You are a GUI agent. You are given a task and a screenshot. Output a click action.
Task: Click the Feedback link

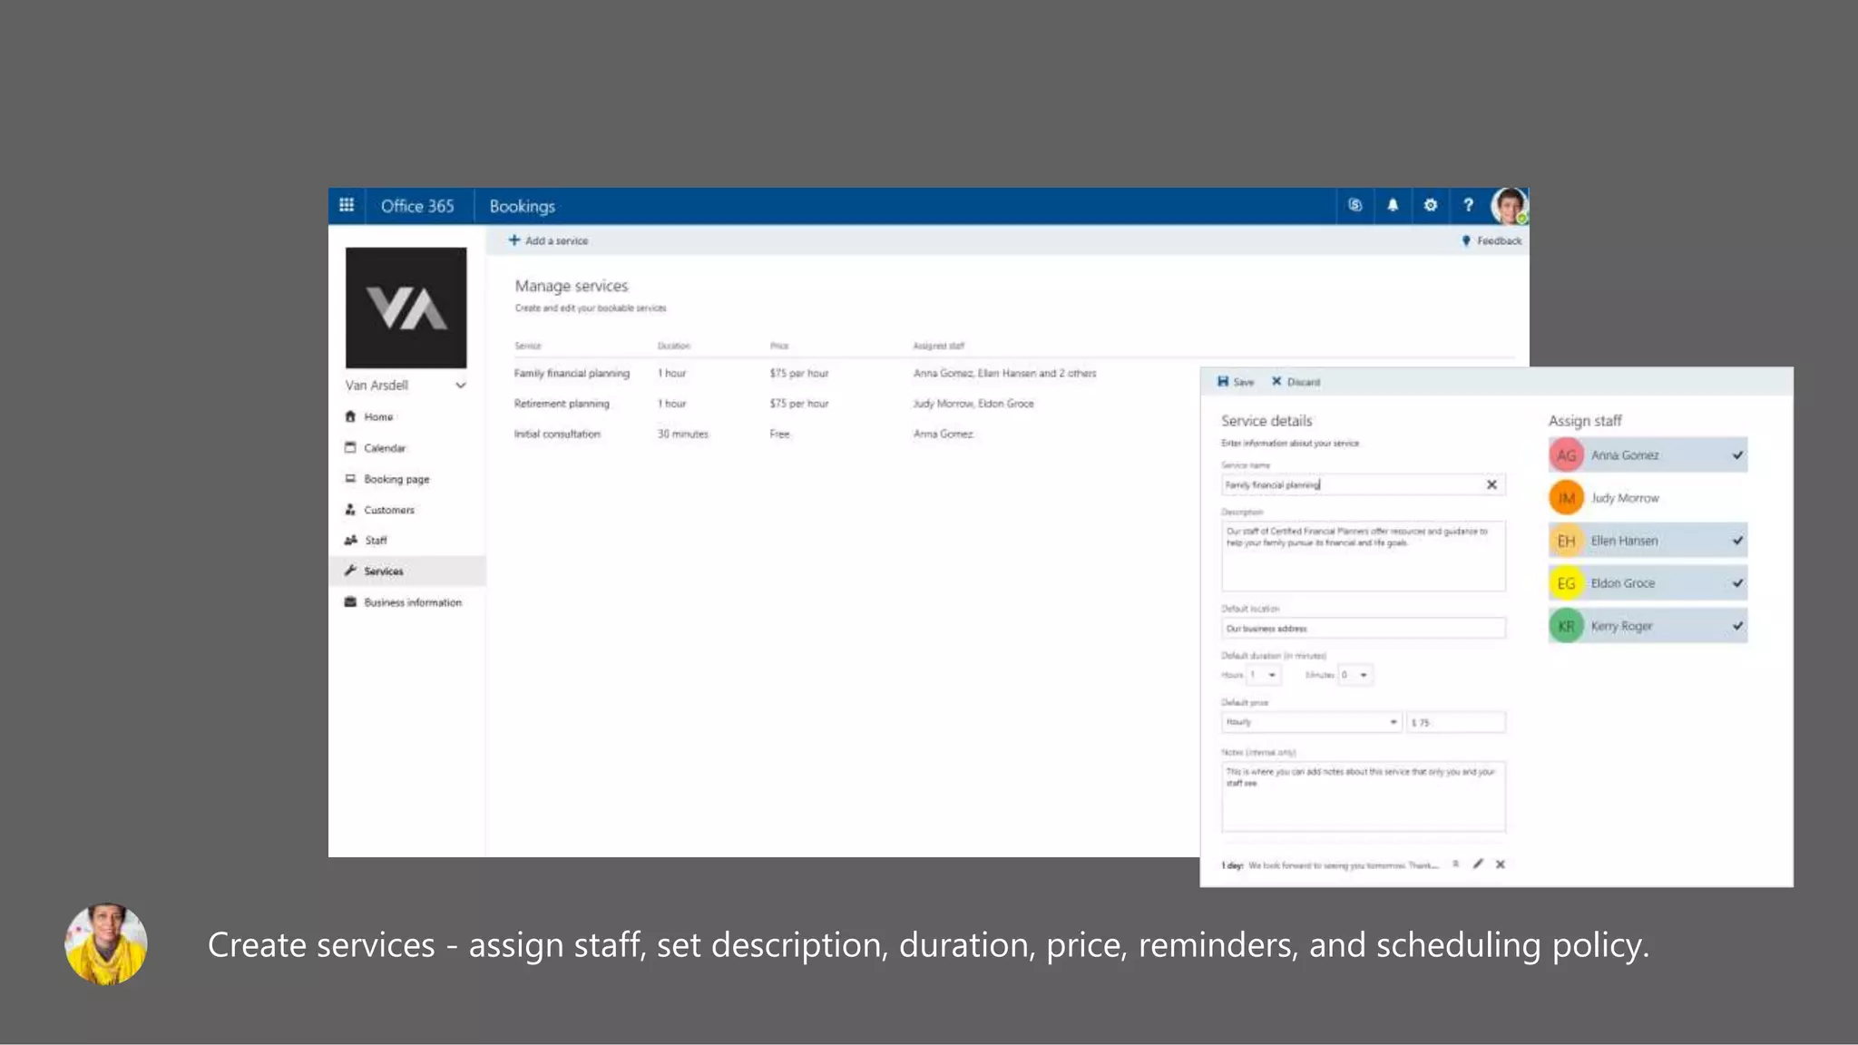(x=1491, y=241)
